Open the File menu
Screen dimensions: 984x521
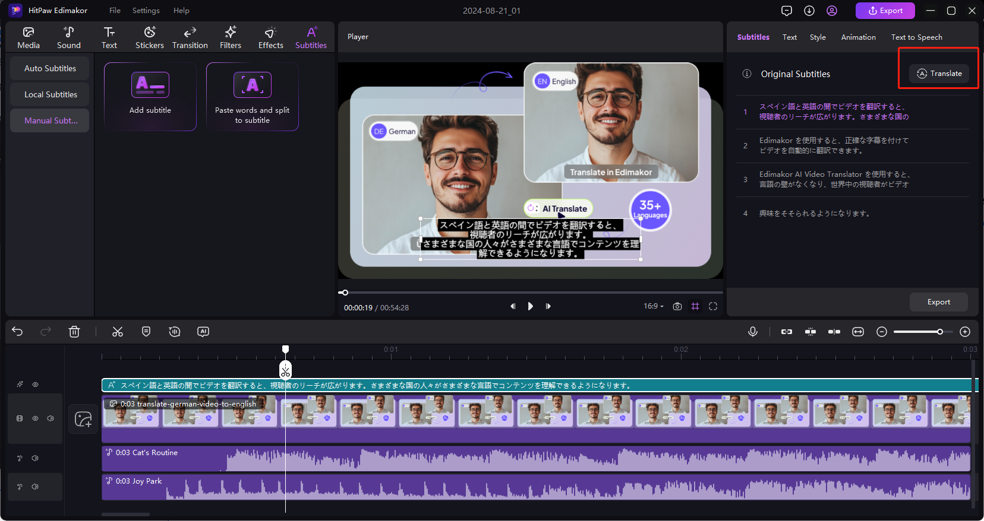click(115, 11)
